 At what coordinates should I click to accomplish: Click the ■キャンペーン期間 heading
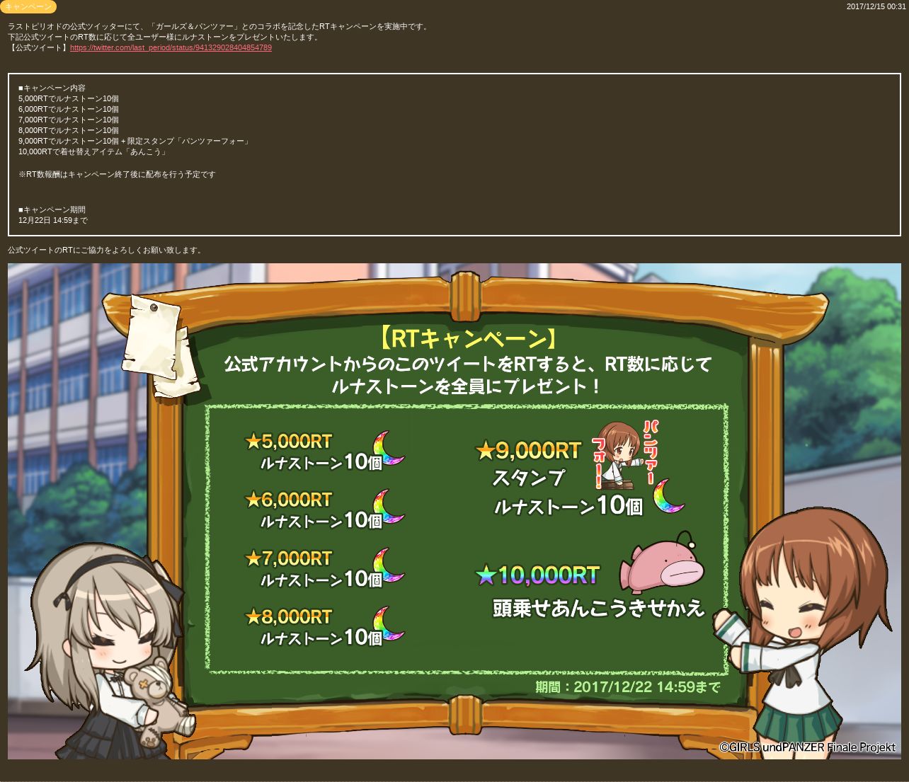pyautogui.click(x=52, y=209)
